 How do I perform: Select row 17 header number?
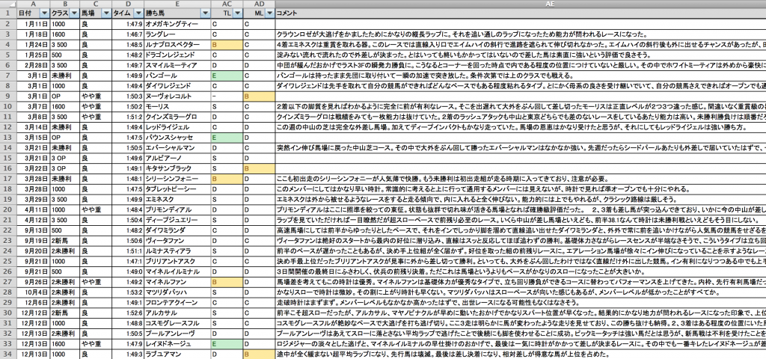point(8,179)
